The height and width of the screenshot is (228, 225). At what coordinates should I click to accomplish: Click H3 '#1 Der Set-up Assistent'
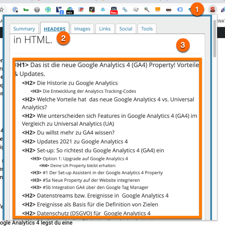[96, 173]
